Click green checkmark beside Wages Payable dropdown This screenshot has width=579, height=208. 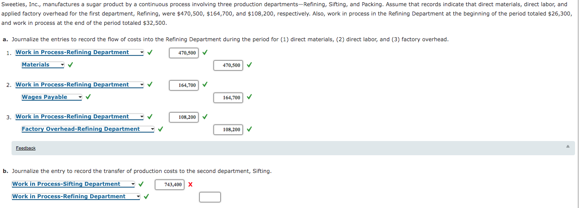click(88, 97)
